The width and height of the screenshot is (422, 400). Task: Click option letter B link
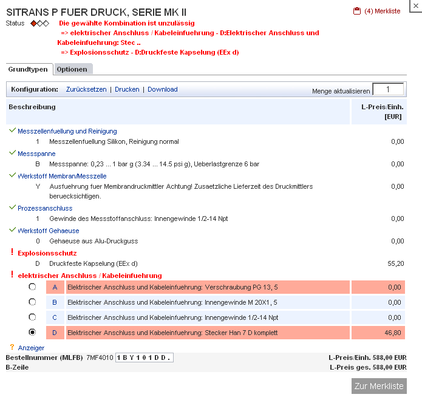tap(55, 302)
